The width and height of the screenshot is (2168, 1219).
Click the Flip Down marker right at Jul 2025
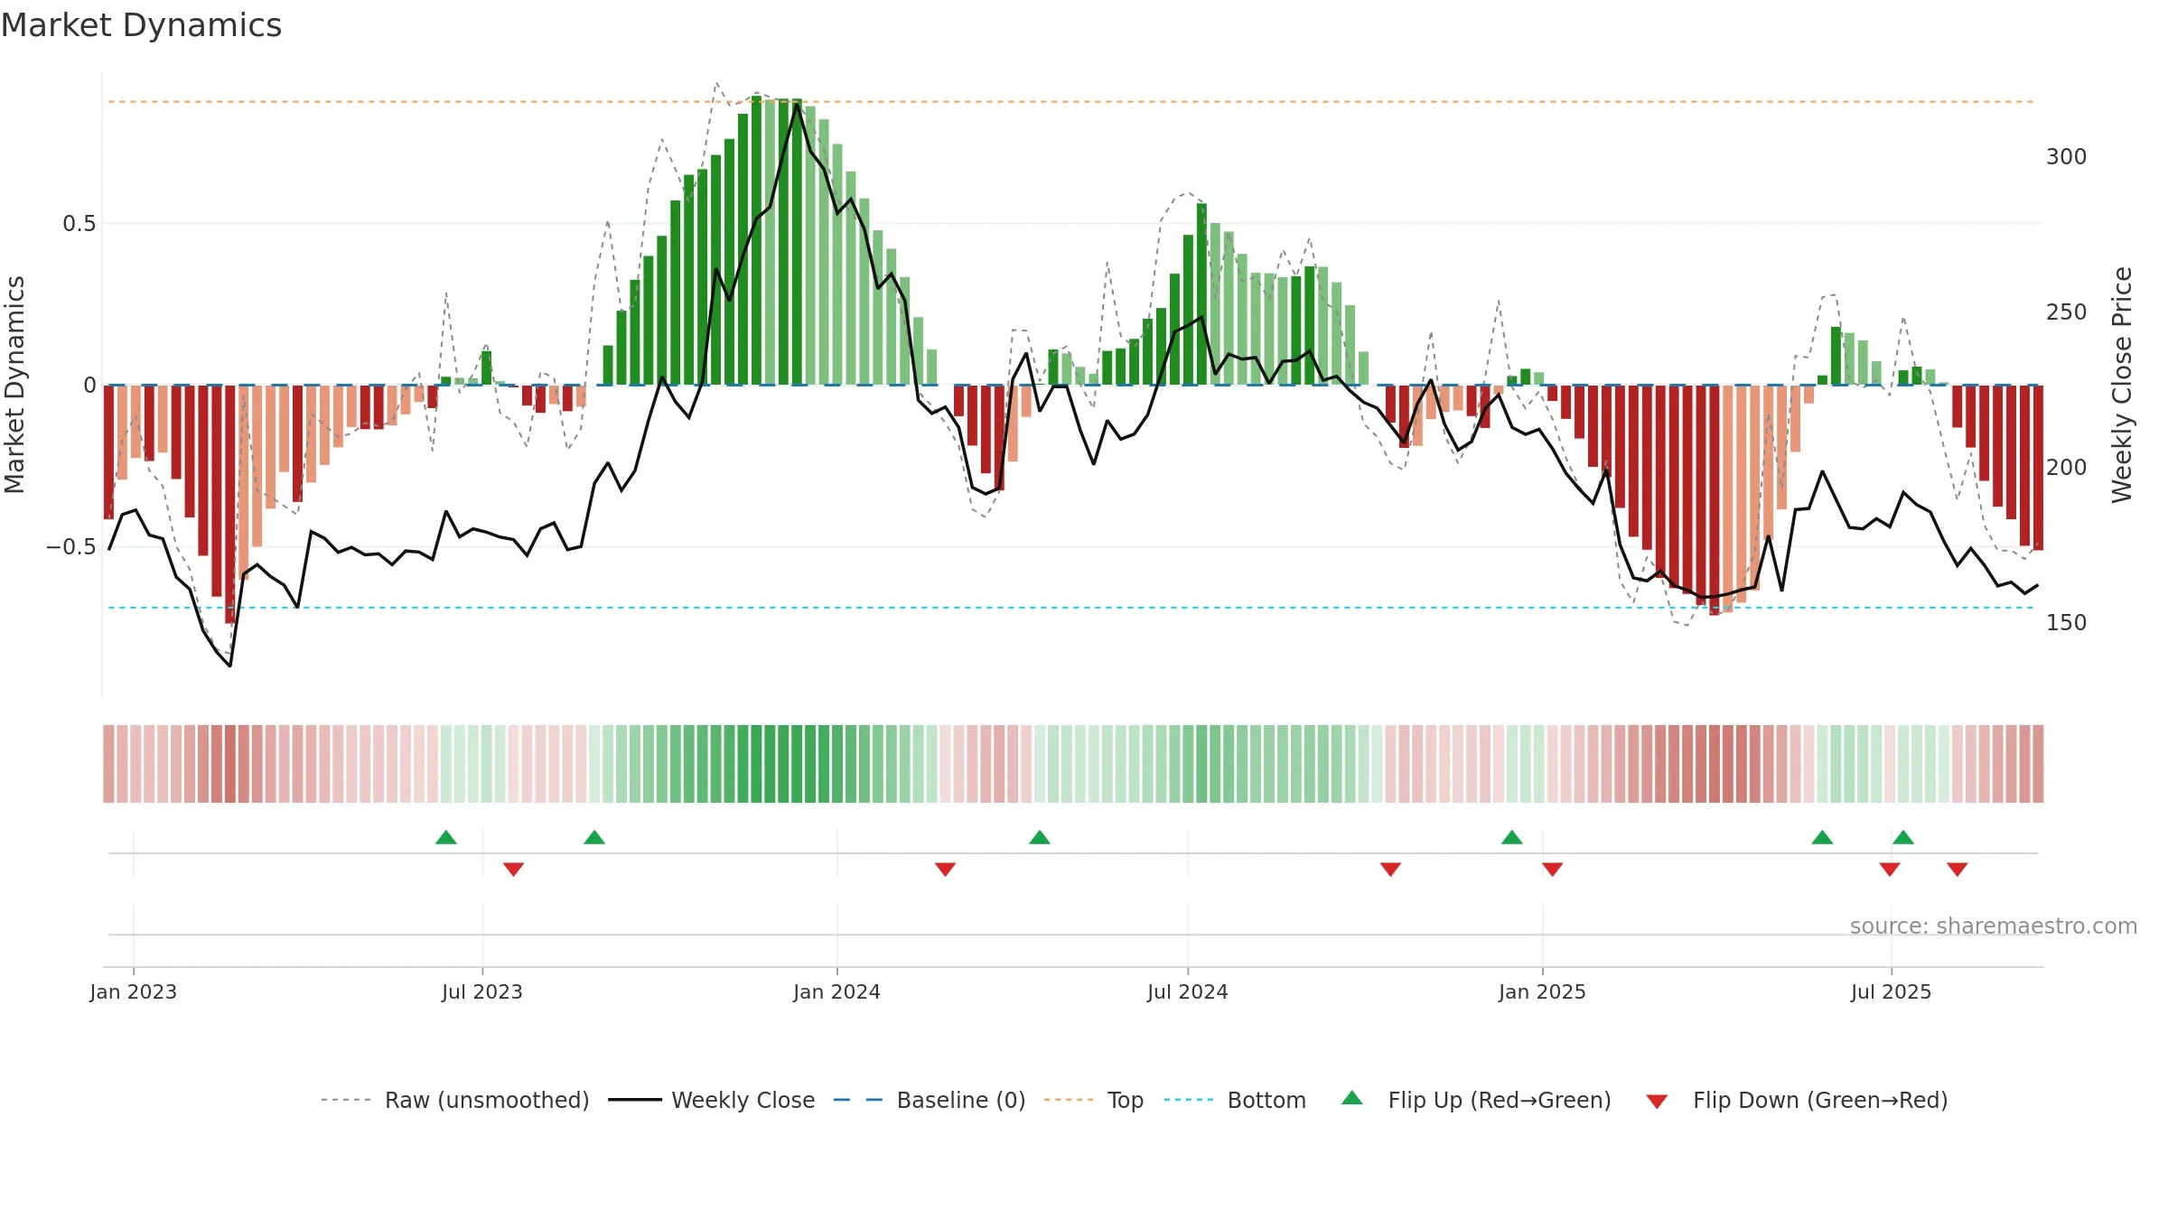click(1890, 870)
